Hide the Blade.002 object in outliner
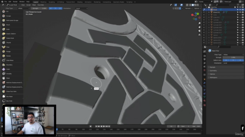 pos(240,12)
